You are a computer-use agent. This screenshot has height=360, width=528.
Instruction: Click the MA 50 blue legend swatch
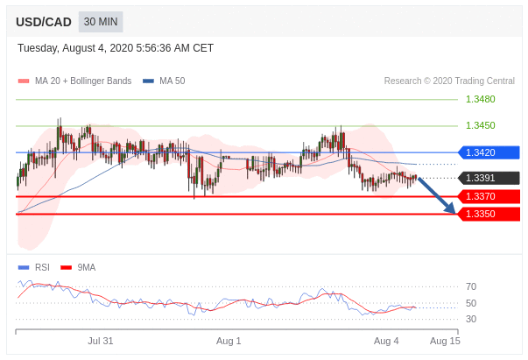point(148,81)
